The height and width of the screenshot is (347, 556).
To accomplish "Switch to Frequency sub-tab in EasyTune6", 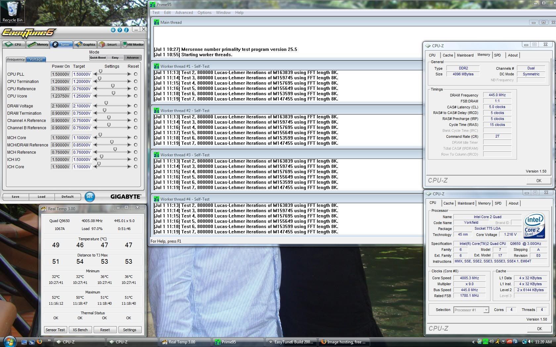I will tap(16, 59).
